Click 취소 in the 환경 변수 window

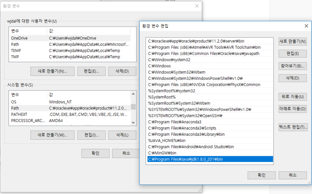(x=126, y=153)
